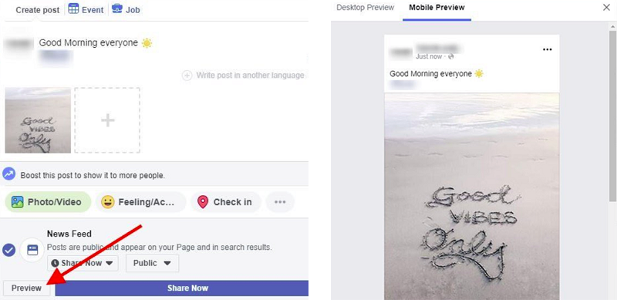Open the three-dot more options pill
617x300 pixels.
click(280, 202)
